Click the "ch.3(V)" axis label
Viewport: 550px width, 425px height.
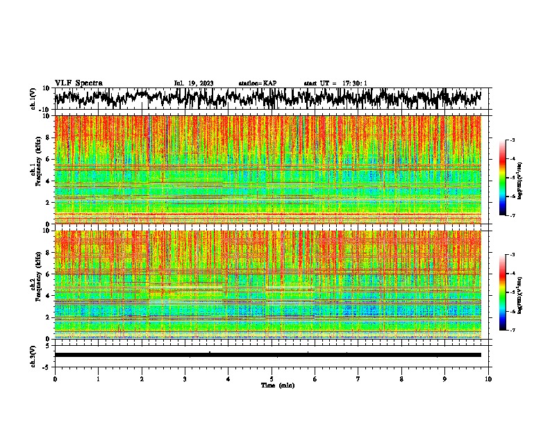[33, 356]
